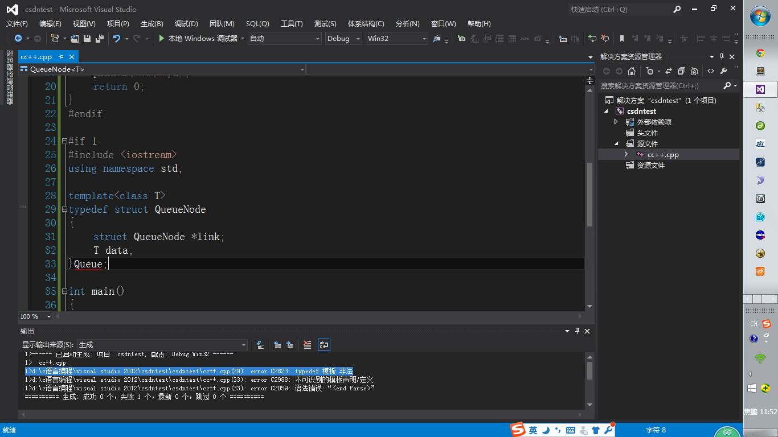
Task: Click the Open File folder icon
Action: (x=75, y=39)
